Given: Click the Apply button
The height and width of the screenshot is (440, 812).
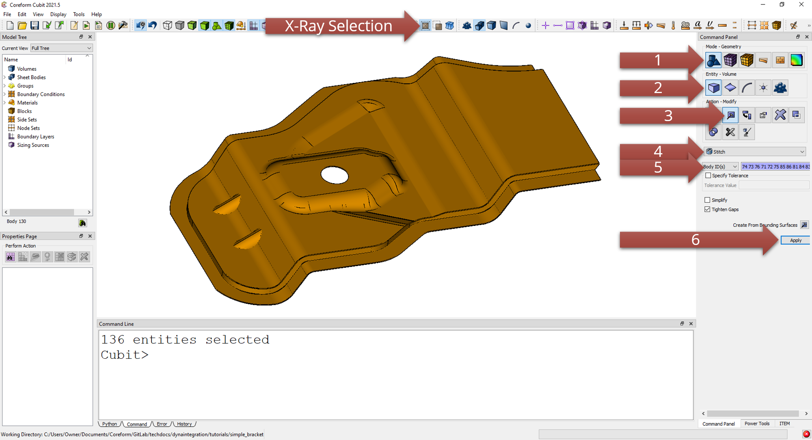Looking at the screenshot, I should 795,240.
